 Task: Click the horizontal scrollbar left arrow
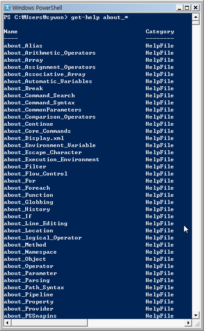[x=8, y=323]
